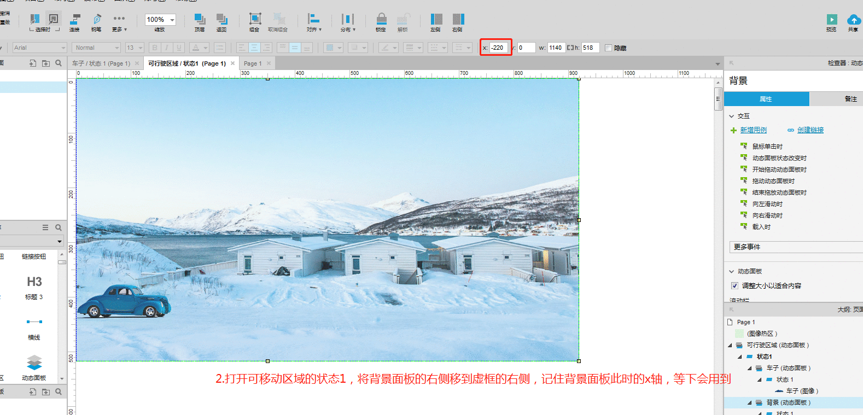Lock the widget with 锁定
863x415 pixels.
pos(381,22)
